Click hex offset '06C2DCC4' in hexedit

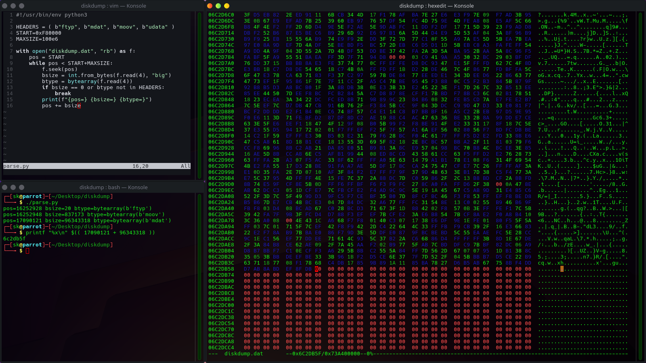221,348
